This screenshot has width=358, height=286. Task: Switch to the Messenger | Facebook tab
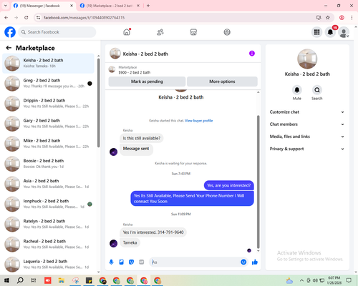pyautogui.click(x=44, y=6)
